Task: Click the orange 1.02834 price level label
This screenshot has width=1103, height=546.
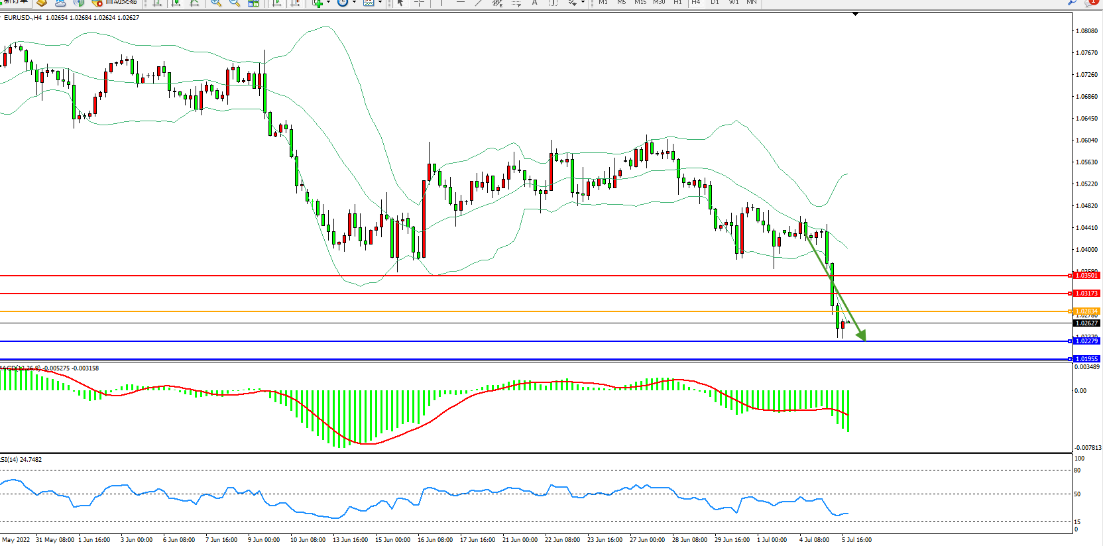Action: (1086, 311)
